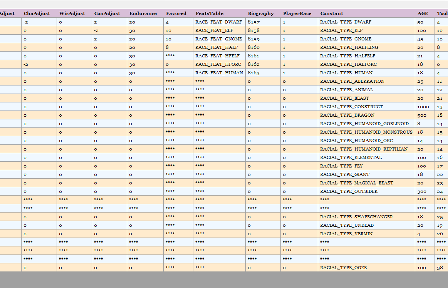Click the Biography column header
The height and width of the screenshot is (288, 448).
pyautogui.click(x=261, y=13)
